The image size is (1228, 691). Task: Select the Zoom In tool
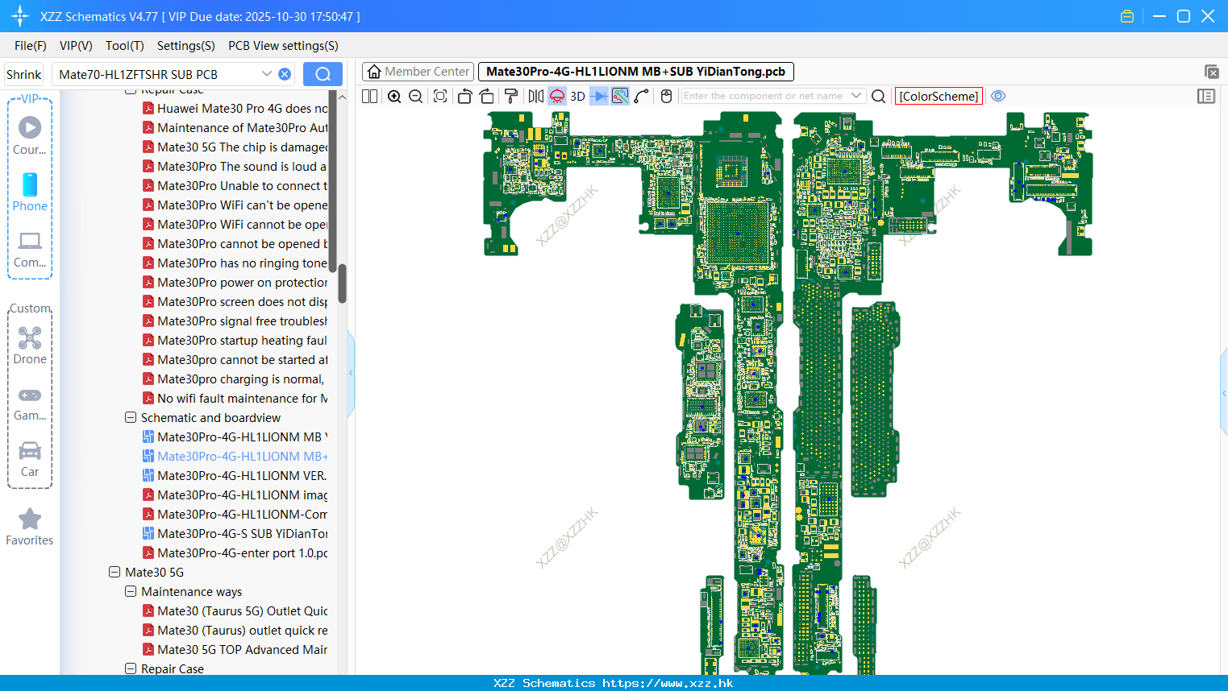[394, 95]
